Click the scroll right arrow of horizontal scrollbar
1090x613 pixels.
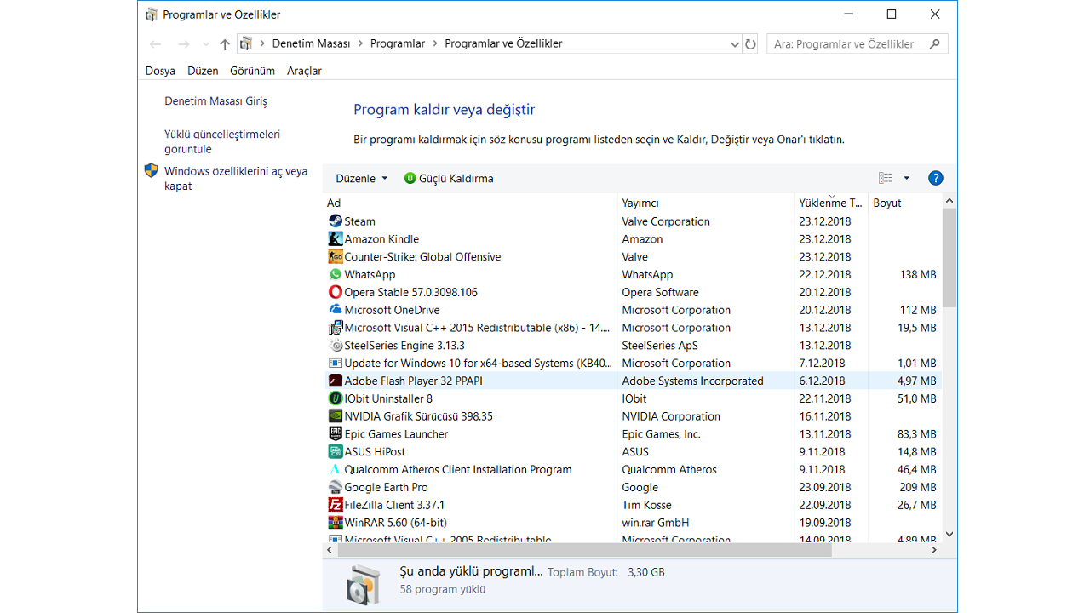pos(934,550)
